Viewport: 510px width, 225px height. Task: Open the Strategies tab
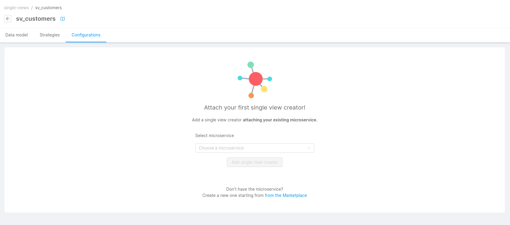(49, 35)
